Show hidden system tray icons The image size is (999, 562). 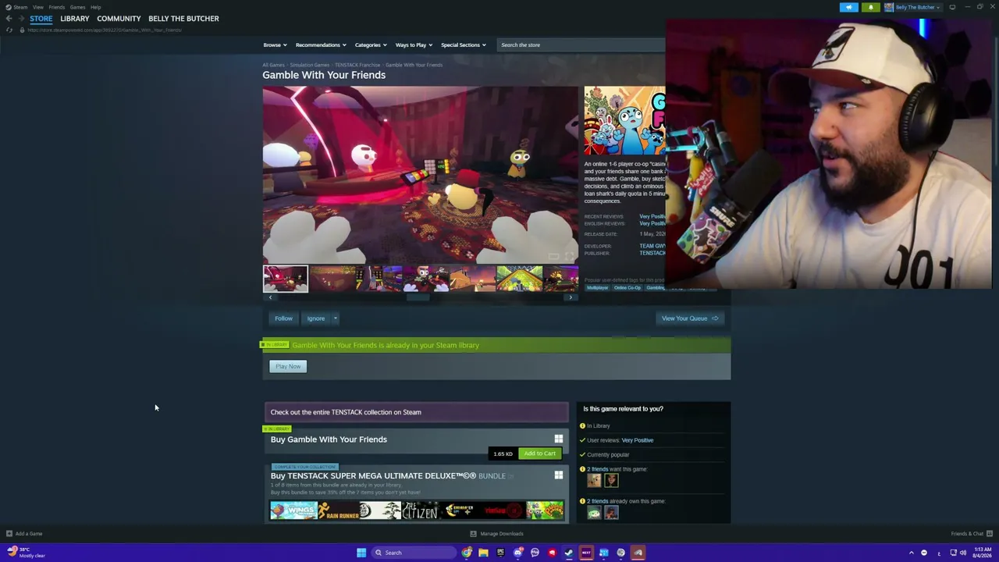(912, 553)
